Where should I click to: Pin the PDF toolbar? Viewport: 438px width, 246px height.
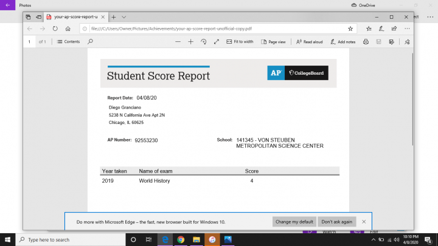click(x=407, y=42)
